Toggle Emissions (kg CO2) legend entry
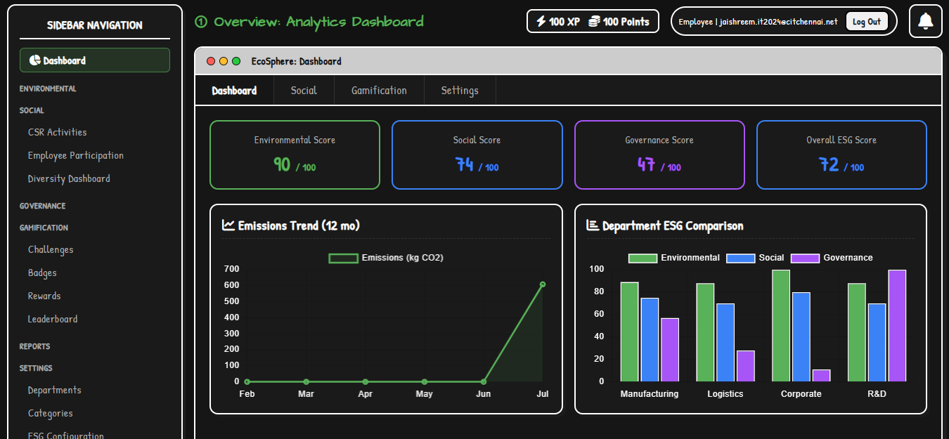 click(x=386, y=258)
